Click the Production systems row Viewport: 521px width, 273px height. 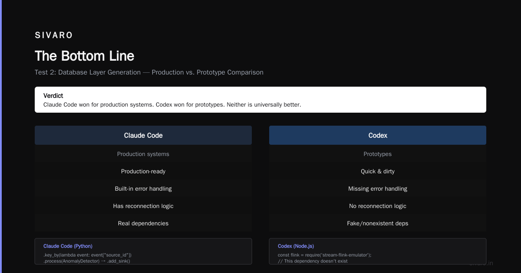coord(143,154)
